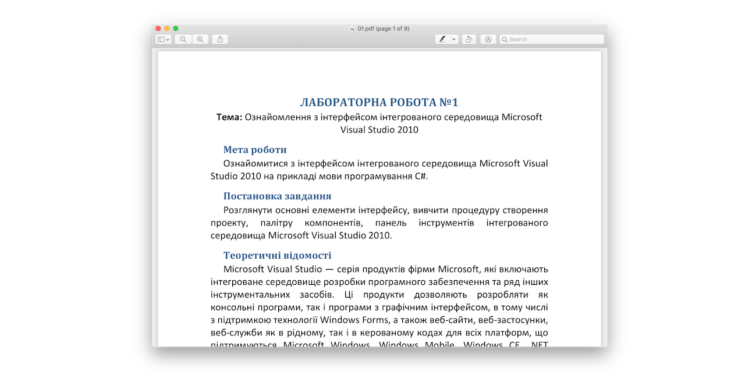Click the text 'Studio 2010 на прикладі мови програмування C#.'
Screen dimensions: 745x372
[320, 176]
